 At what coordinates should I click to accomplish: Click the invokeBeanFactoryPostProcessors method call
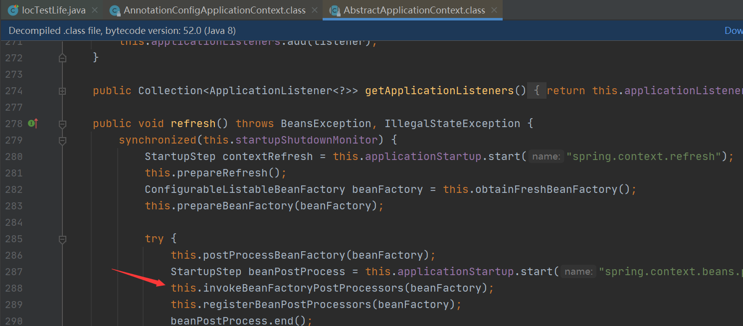(x=304, y=288)
